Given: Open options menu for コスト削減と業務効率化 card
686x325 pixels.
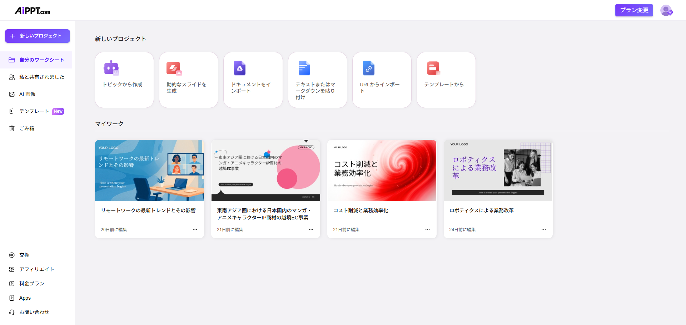Looking at the screenshot, I should point(427,230).
